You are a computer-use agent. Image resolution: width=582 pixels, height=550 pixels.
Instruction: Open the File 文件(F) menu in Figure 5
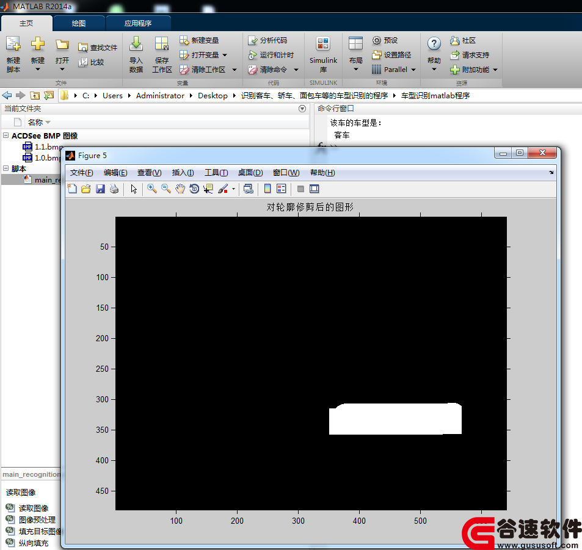[82, 173]
